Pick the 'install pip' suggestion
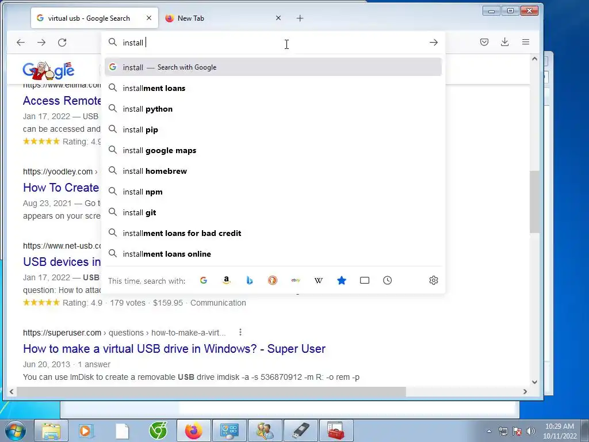Screen dimensions: 589x442 [273, 129]
